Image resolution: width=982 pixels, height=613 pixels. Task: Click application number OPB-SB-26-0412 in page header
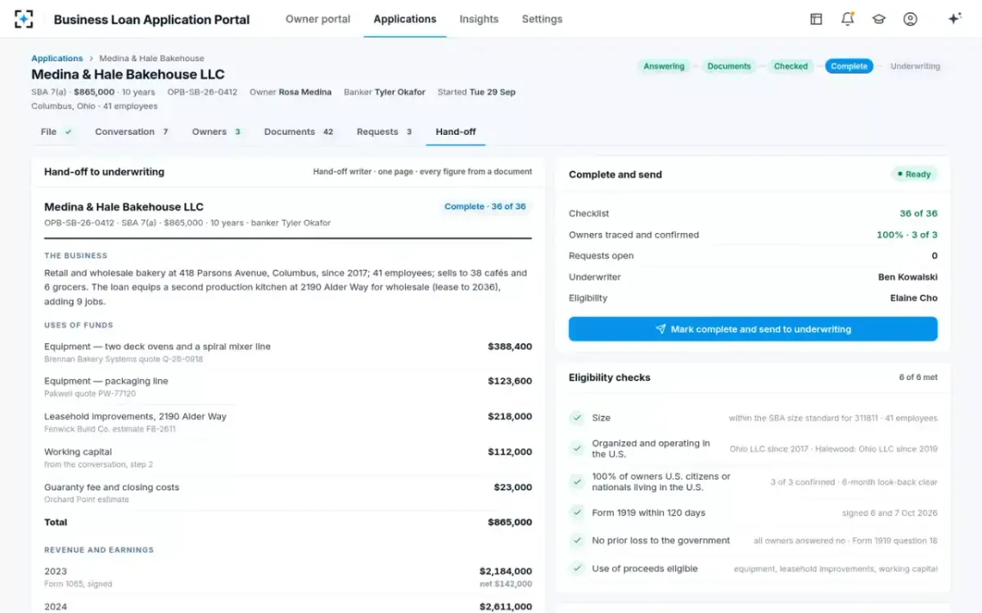[x=202, y=92]
